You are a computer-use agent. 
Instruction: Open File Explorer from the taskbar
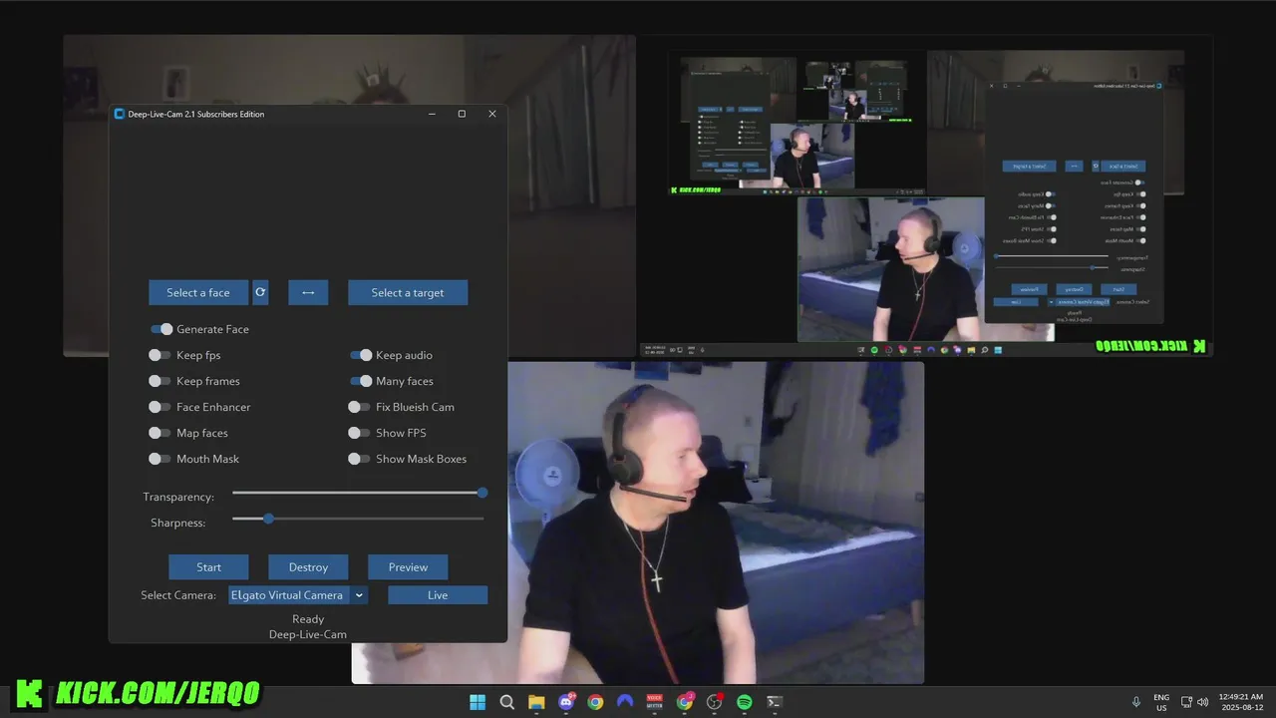[536, 702]
